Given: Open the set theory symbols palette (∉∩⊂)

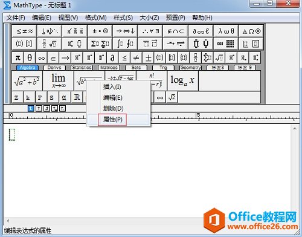Looking at the screenshot, I should click(176, 31).
